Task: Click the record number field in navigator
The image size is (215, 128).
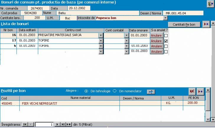Action: pos(44,125)
